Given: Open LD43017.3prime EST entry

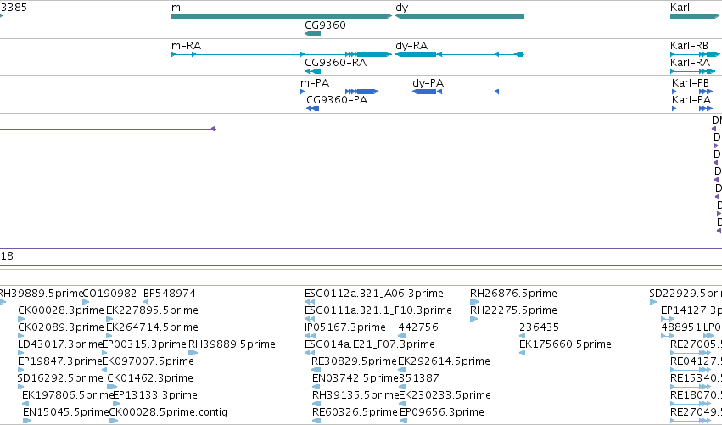Looking at the screenshot, I should (60, 344).
